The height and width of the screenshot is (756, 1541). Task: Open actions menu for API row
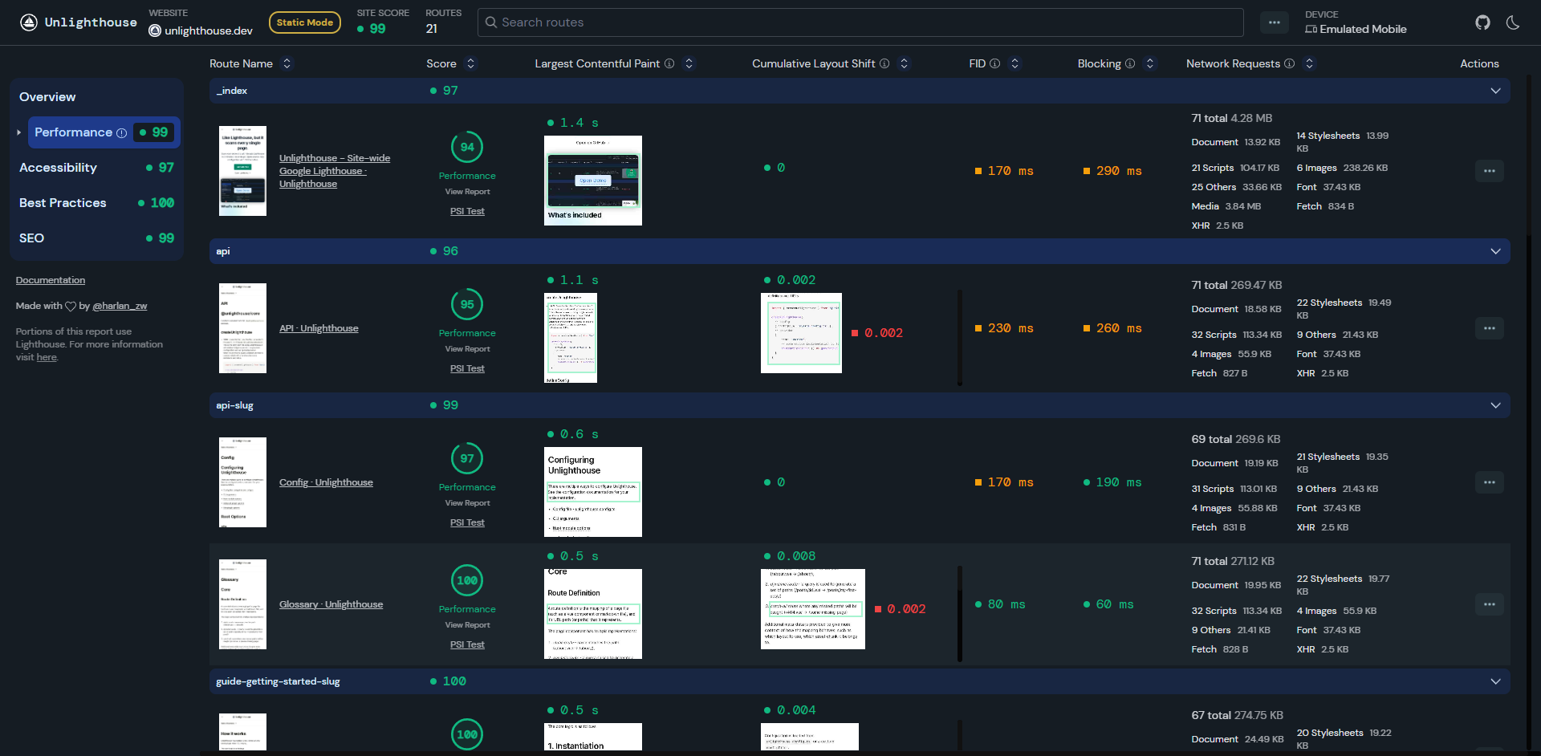[1489, 328]
